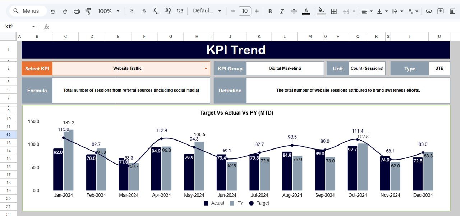Add a comment with comment icon
Viewport: 460px width, 216px height.
440,11
